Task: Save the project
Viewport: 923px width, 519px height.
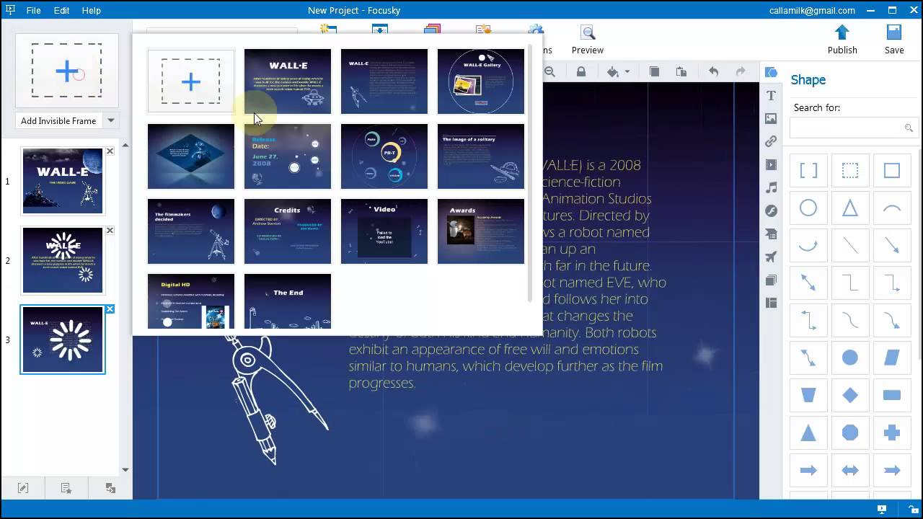Action: 894,40
